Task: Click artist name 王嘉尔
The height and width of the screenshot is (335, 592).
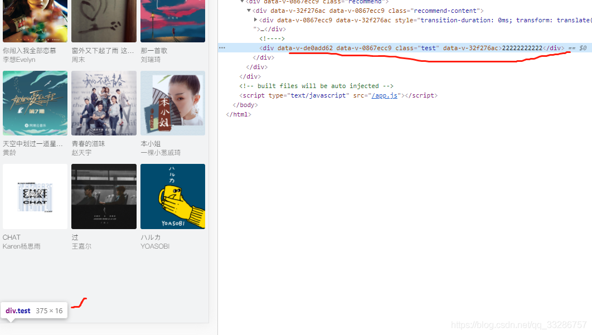Action: [81, 246]
